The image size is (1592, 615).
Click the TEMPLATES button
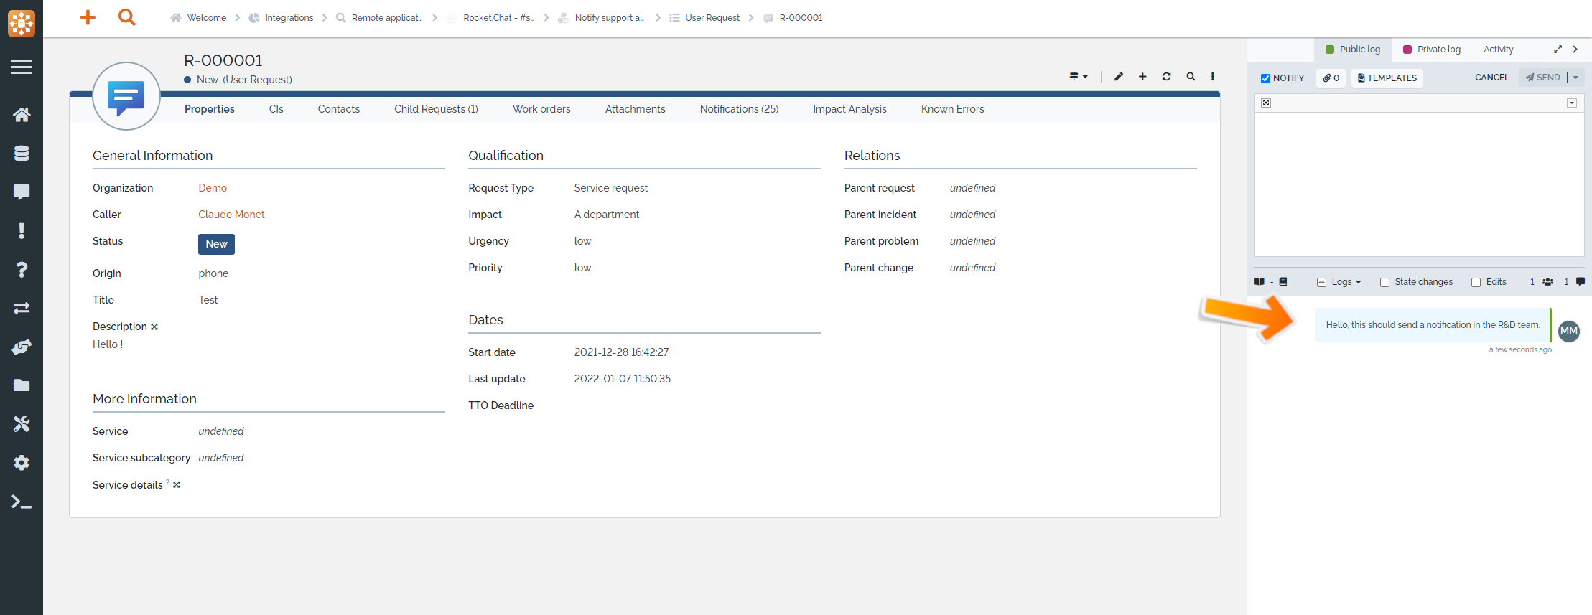pos(1387,78)
